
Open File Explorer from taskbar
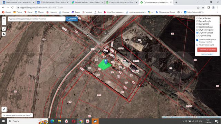[x=59, y=121]
